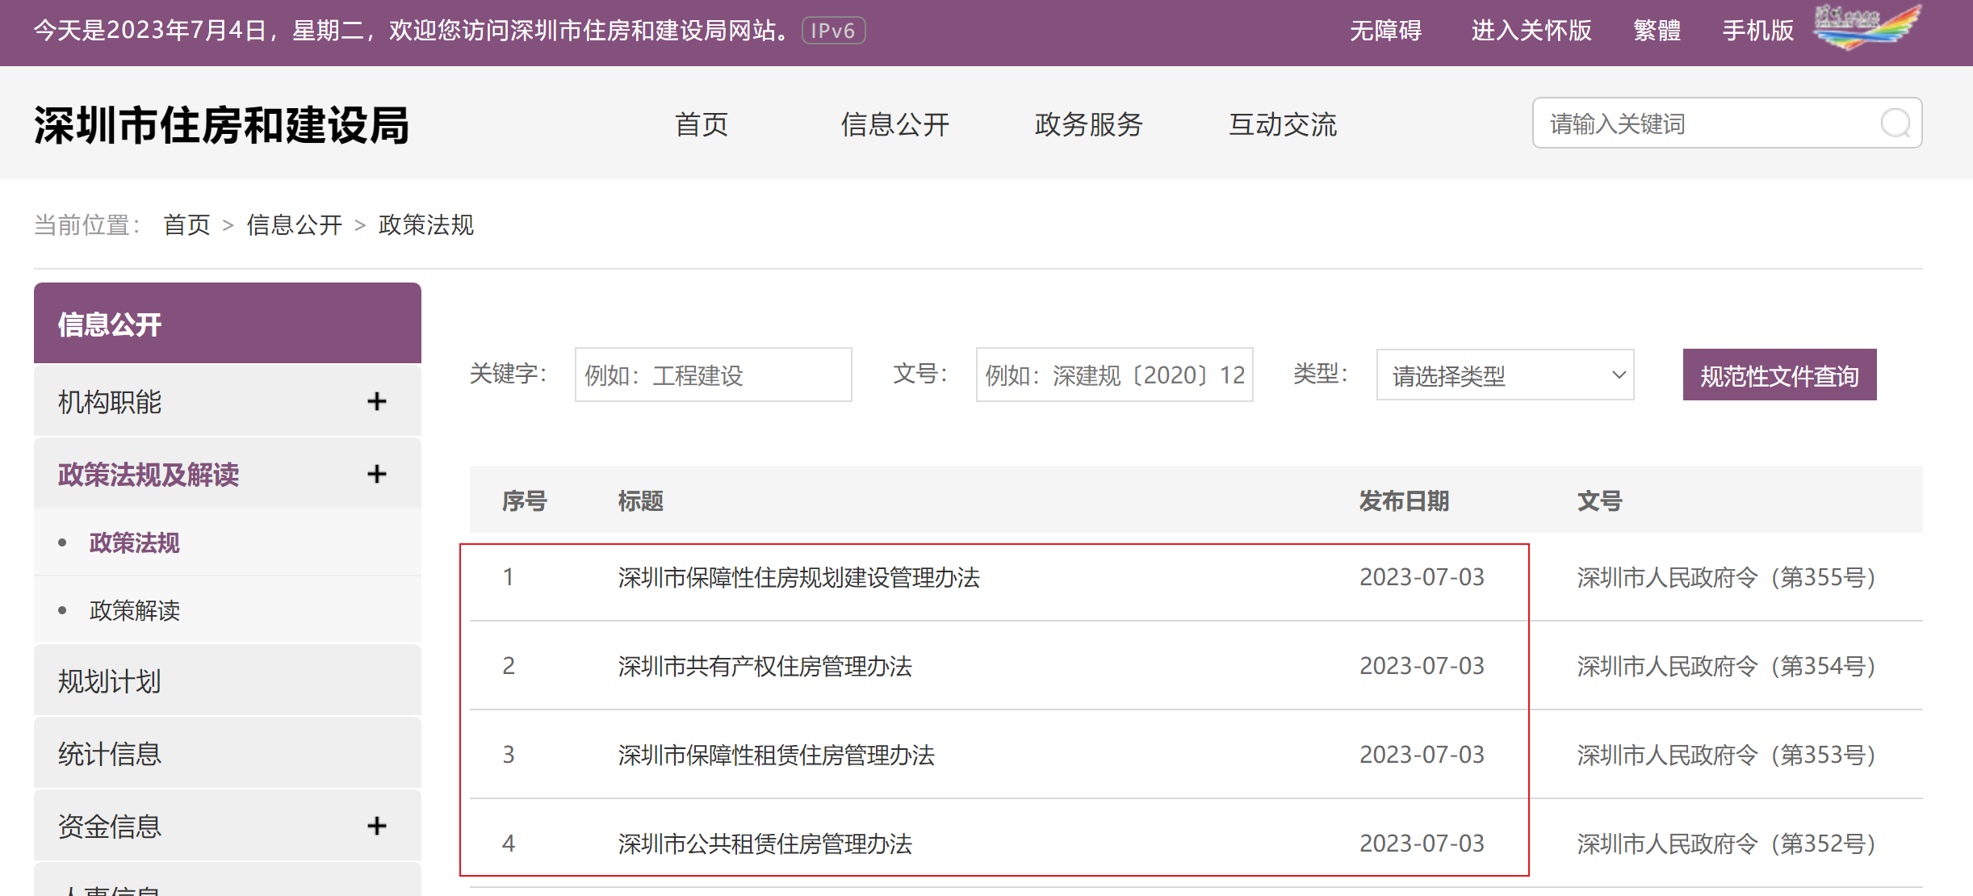Open 深圳市共有产权住房管理办法 link
The image size is (1973, 896).
(x=764, y=666)
